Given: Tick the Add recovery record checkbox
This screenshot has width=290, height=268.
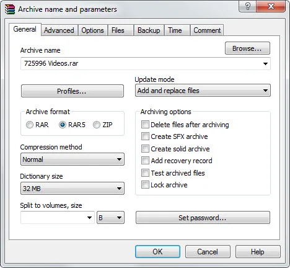Looking at the screenshot, I should click(145, 161).
